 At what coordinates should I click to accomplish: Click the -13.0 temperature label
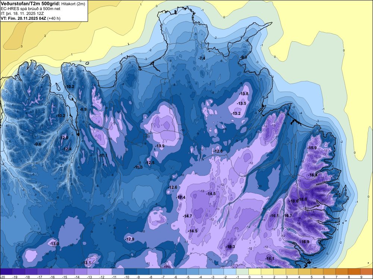tap(54, 244)
